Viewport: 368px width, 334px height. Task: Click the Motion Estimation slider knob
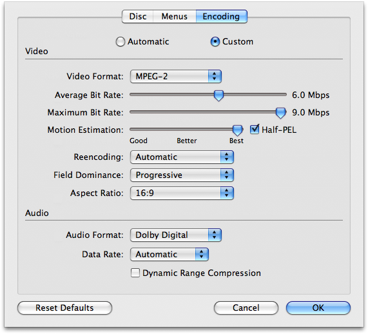pyautogui.click(x=238, y=130)
